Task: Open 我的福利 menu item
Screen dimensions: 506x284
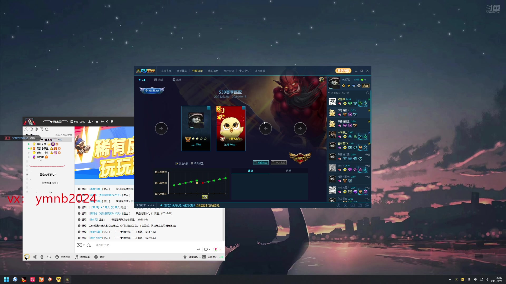Action: [213, 71]
